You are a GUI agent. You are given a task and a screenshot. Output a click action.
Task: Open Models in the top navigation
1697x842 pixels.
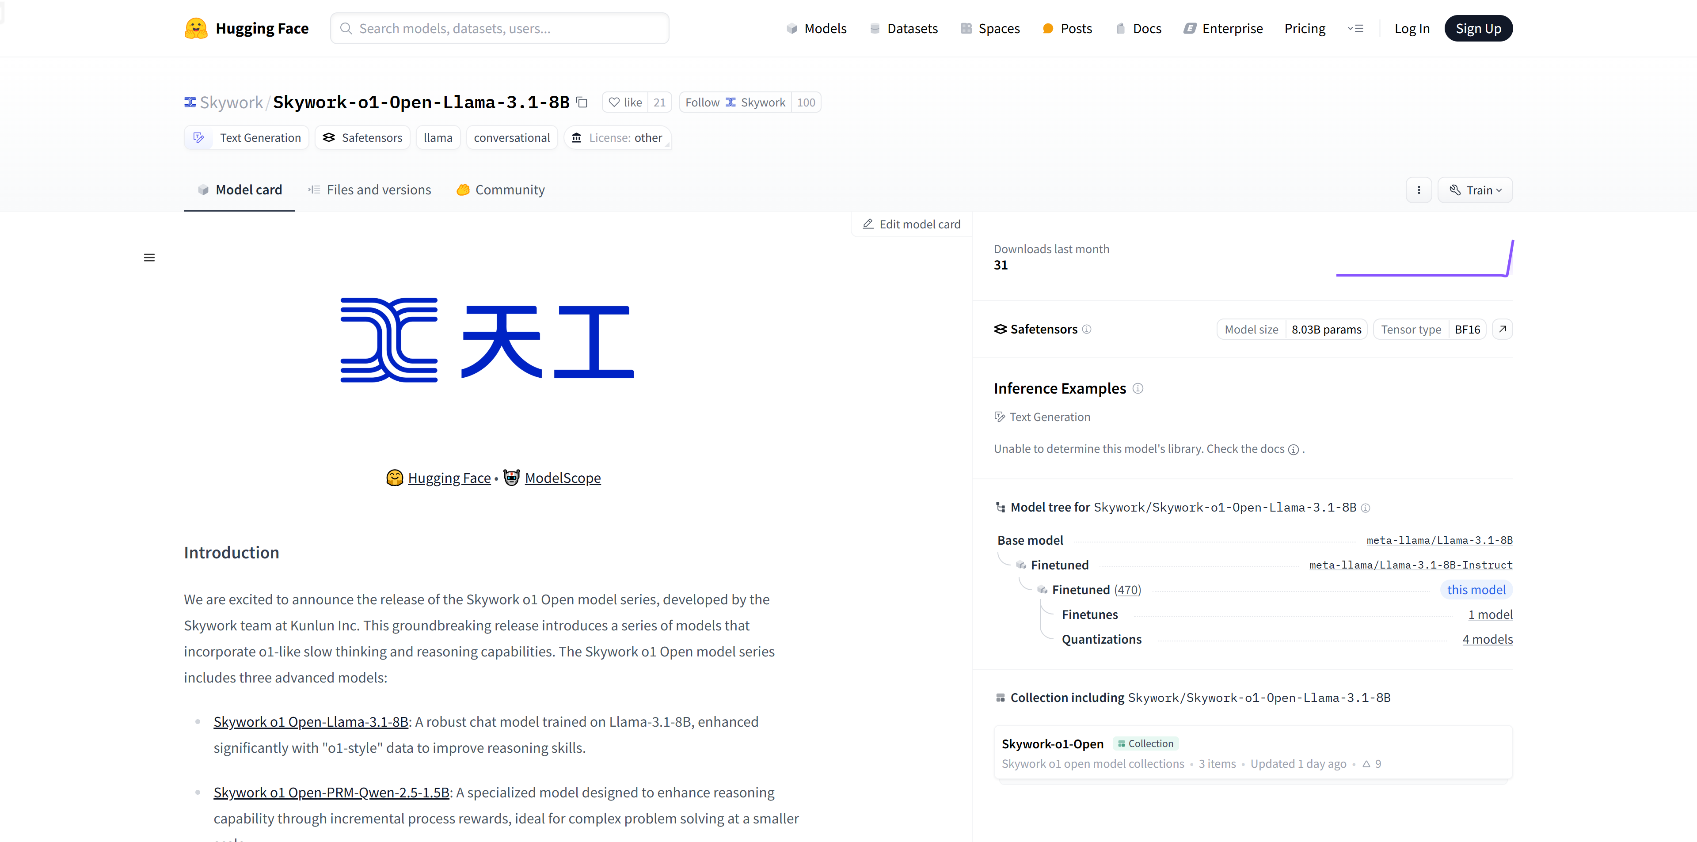point(816,28)
